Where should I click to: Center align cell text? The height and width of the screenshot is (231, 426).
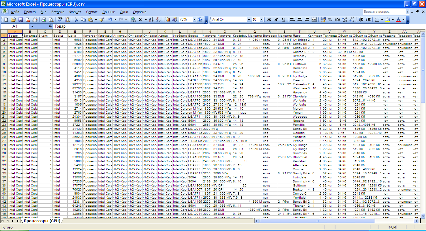point(300,19)
